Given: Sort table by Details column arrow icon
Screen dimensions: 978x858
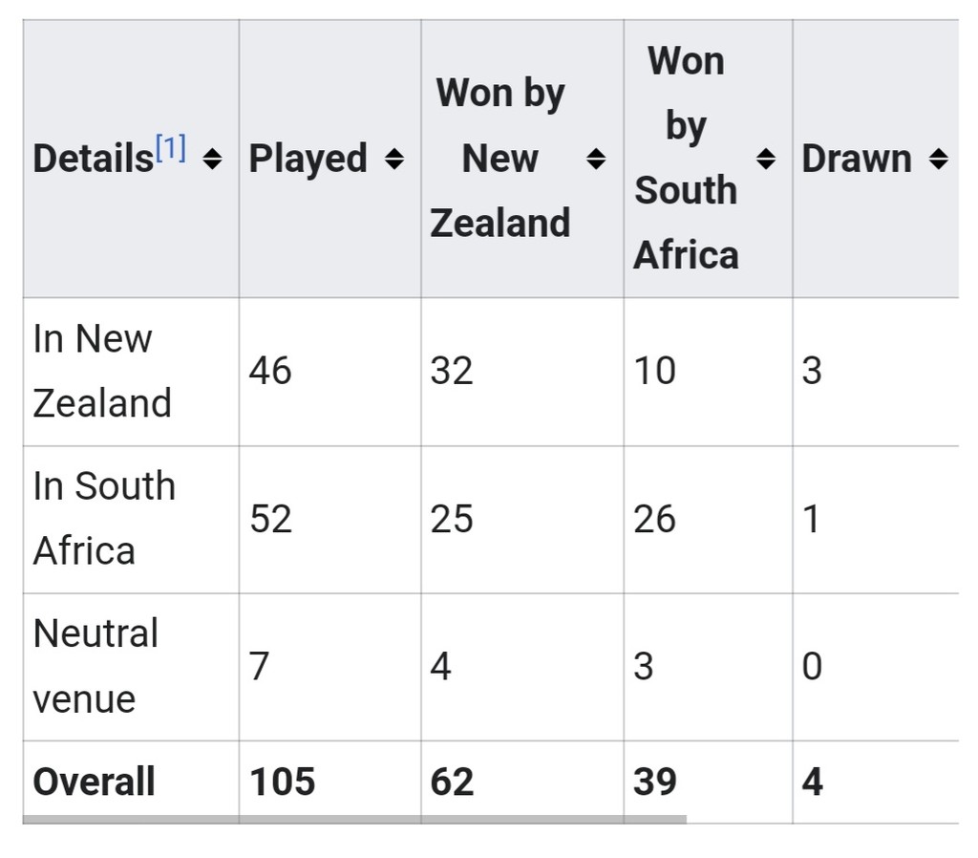Looking at the screenshot, I should click(213, 160).
